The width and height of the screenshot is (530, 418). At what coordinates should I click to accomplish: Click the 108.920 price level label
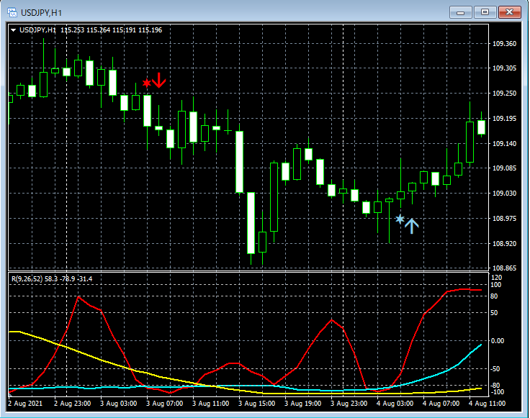click(504, 243)
